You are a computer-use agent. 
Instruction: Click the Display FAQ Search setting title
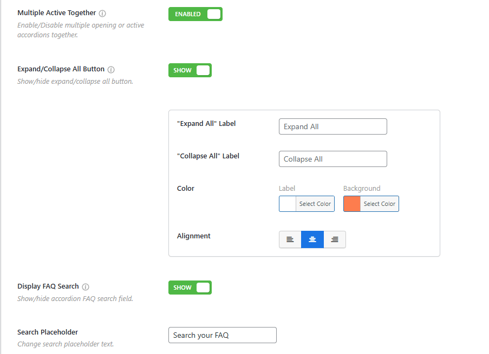[x=48, y=286]
